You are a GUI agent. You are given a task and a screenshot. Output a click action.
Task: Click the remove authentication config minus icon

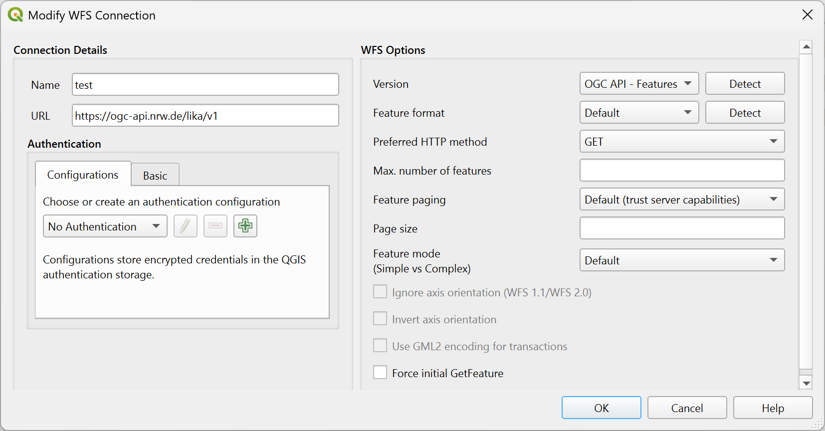[215, 226]
